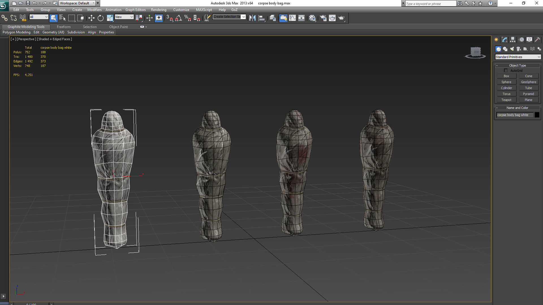Enable the AutoGrid checkbox

506,71
